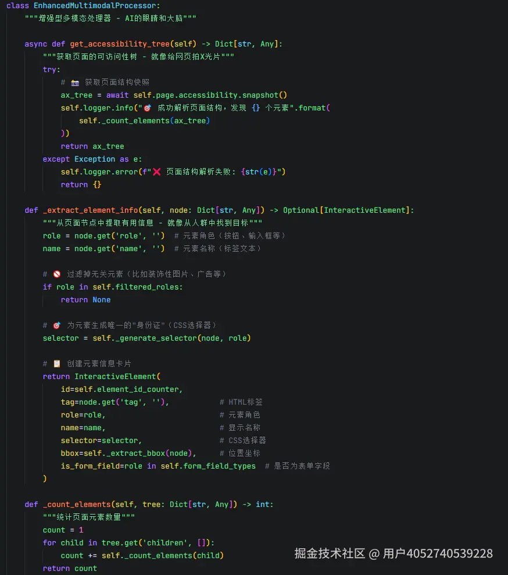Click the comment "# 显示名称"
The image size is (508, 575).
click(240, 428)
